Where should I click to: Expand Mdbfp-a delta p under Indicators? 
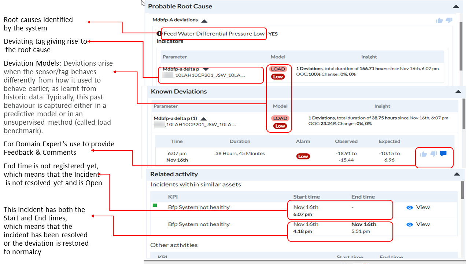click(206, 69)
